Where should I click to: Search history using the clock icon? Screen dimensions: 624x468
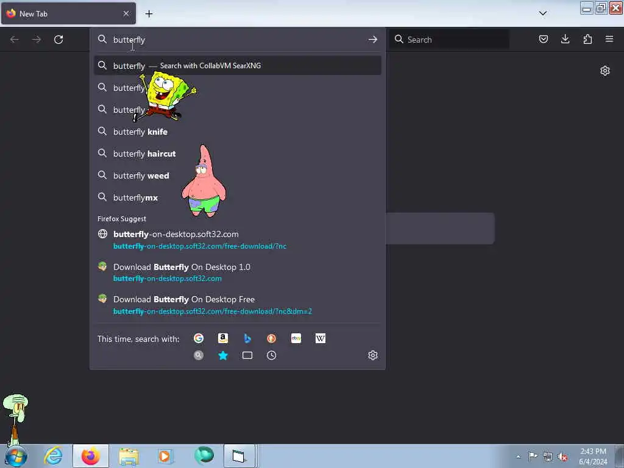[271, 355]
